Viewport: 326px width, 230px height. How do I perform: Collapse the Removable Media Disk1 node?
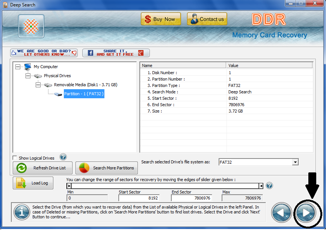coord(38,85)
